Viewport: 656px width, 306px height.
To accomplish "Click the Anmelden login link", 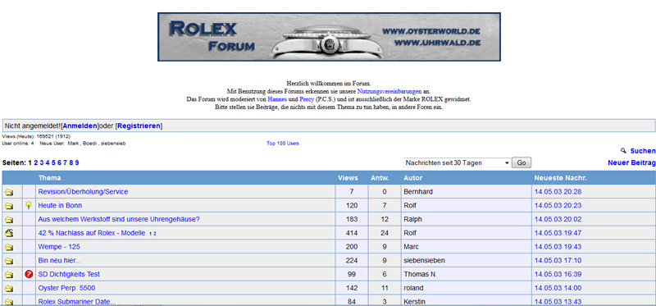I will [80, 126].
